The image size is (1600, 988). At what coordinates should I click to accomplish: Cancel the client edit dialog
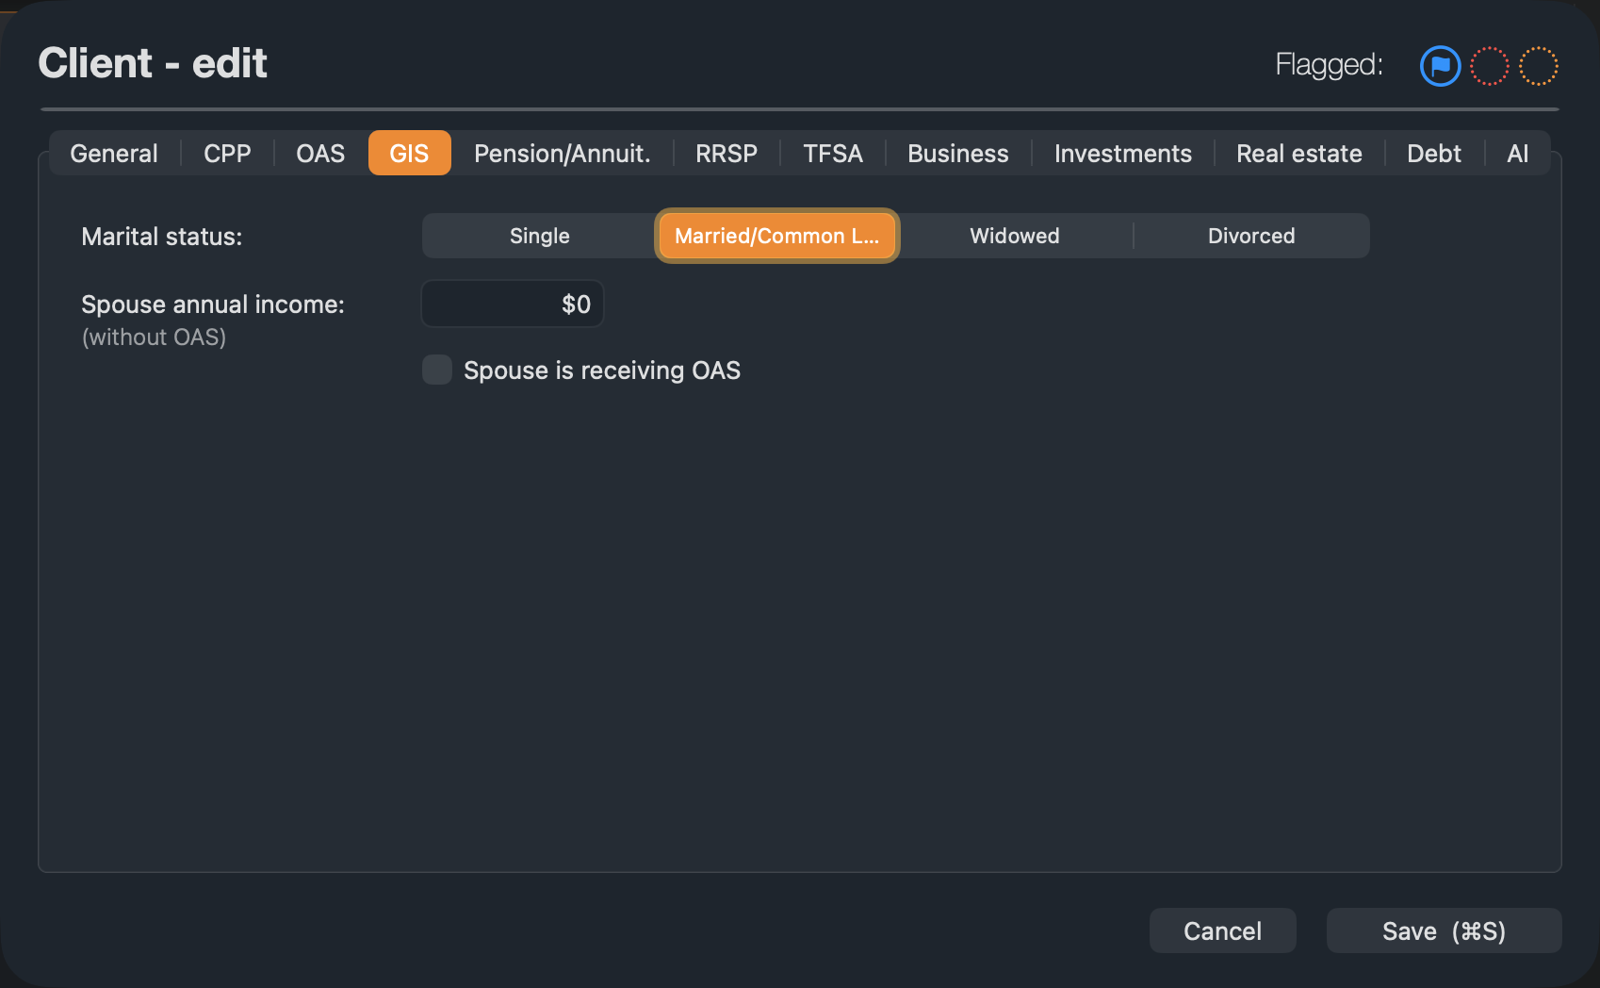tap(1223, 930)
